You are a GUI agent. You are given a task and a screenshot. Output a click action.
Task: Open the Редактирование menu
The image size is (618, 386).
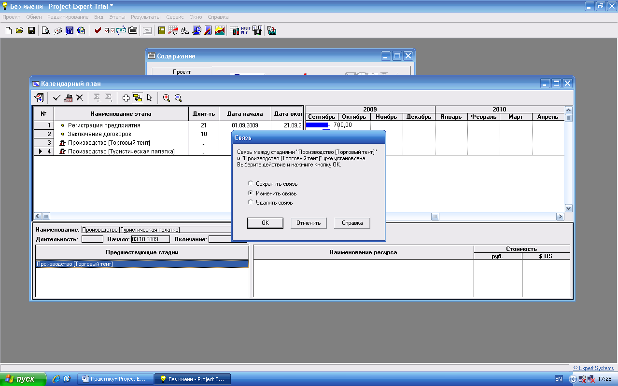coord(68,17)
